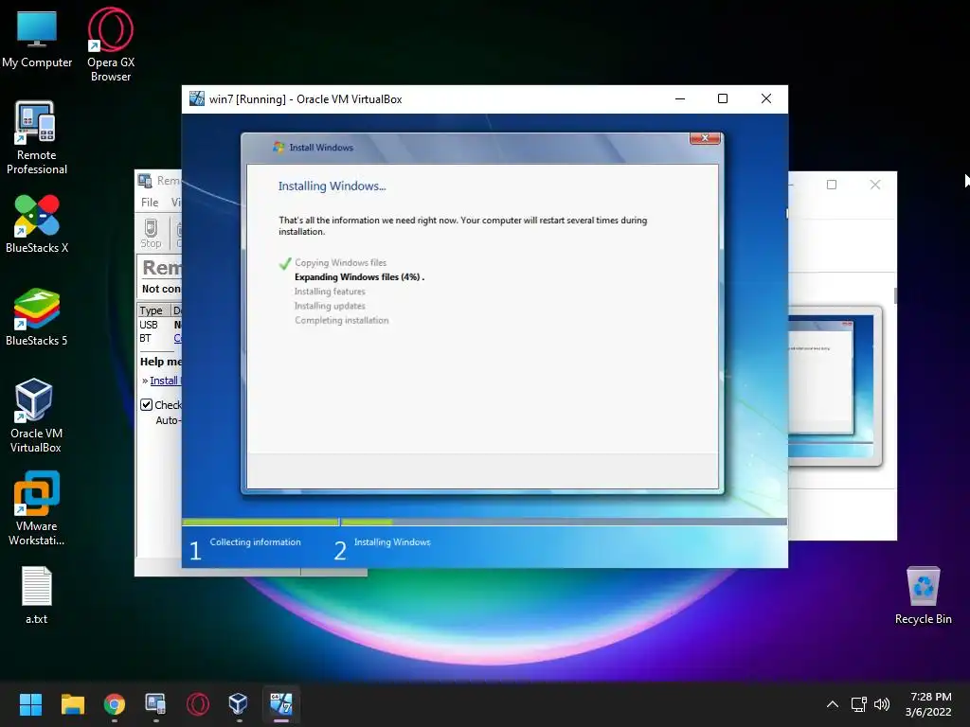Switch to win7 VM taskbar icon
The height and width of the screenshot is (727, 970).
(x=280, y=704)
